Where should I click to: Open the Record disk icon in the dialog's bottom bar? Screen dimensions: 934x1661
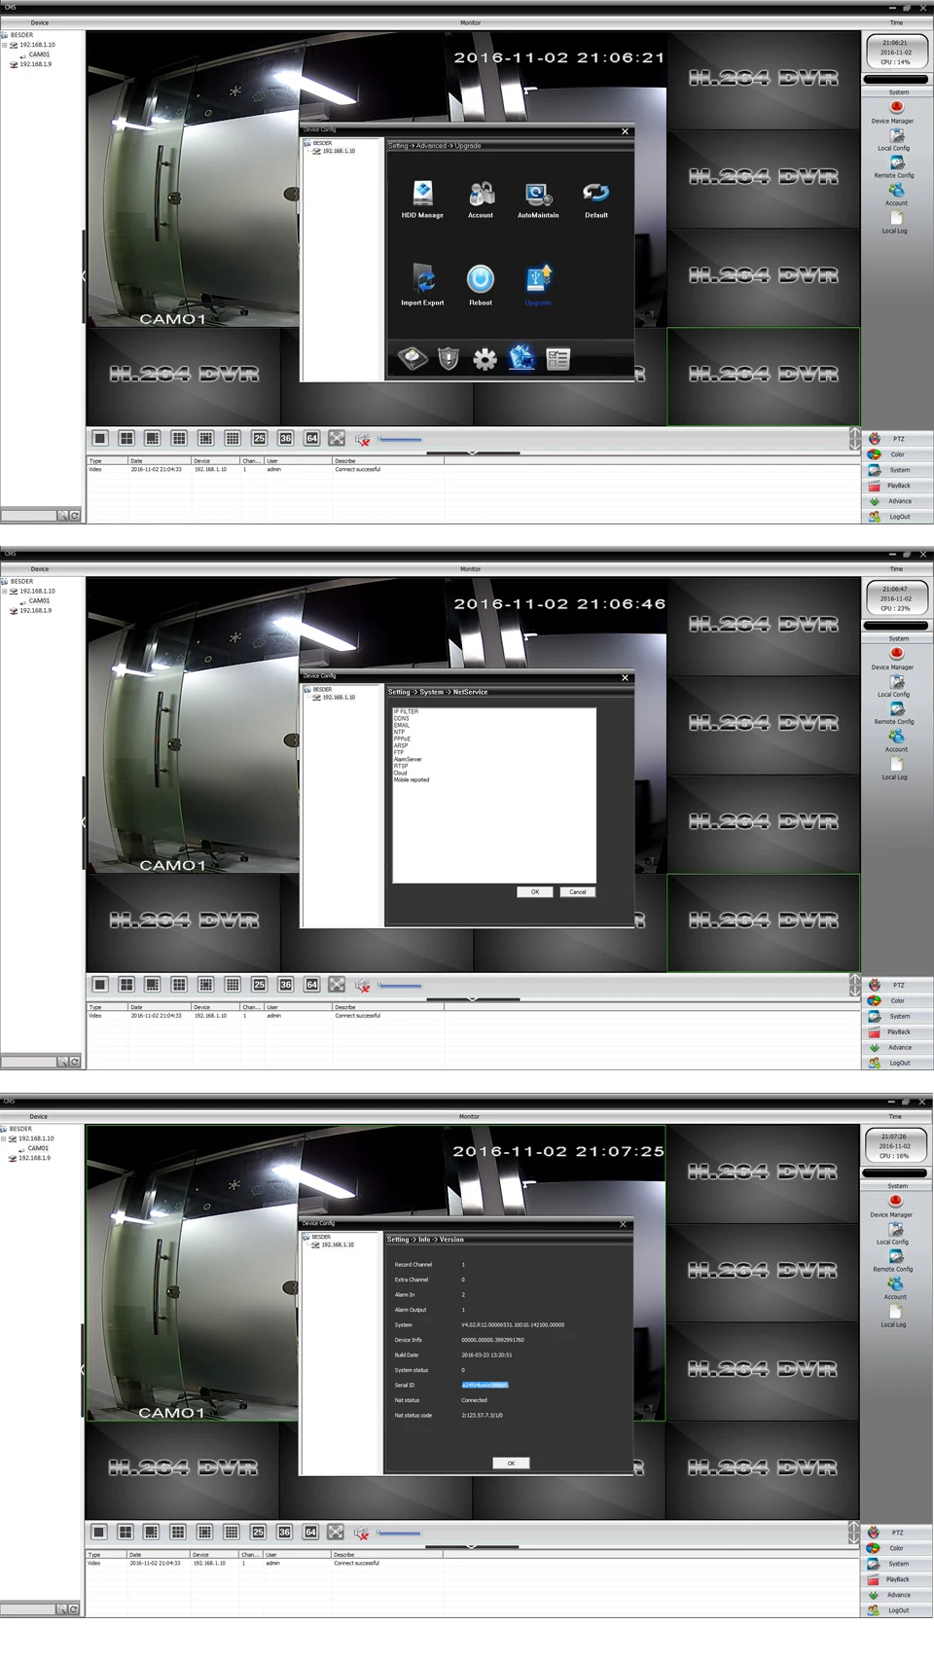pos(413,359)
